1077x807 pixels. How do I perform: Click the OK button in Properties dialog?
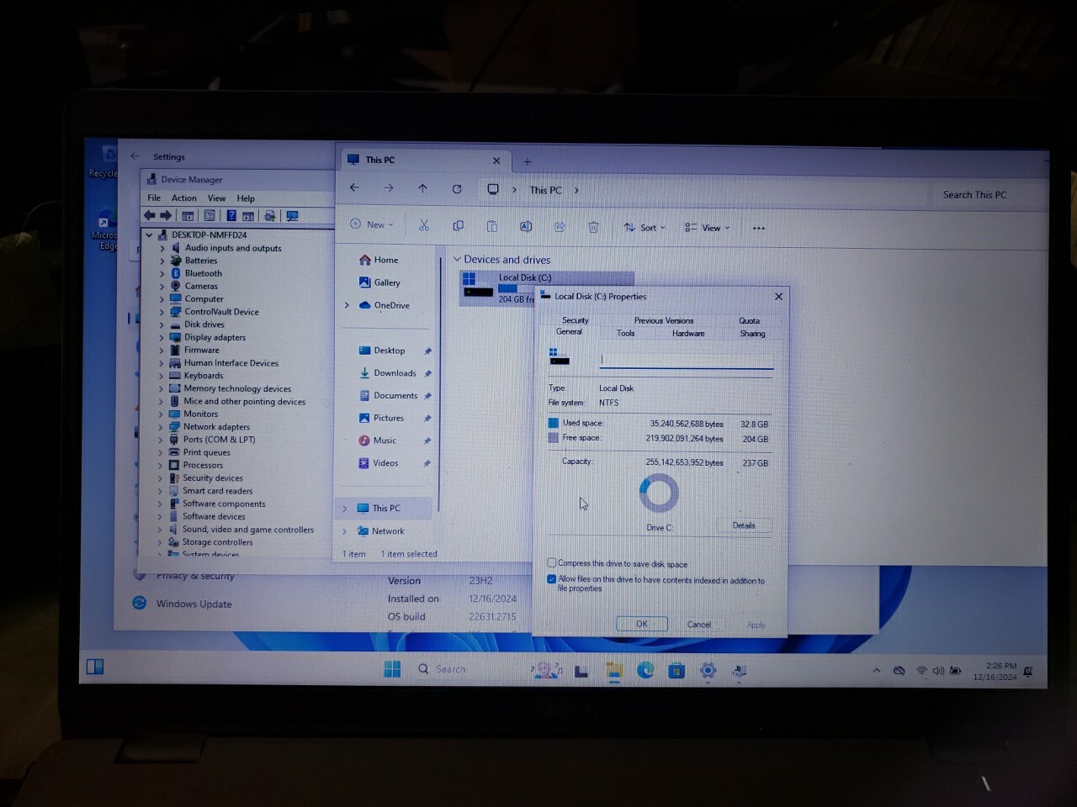pyautogui.click(x=641, y=624)
